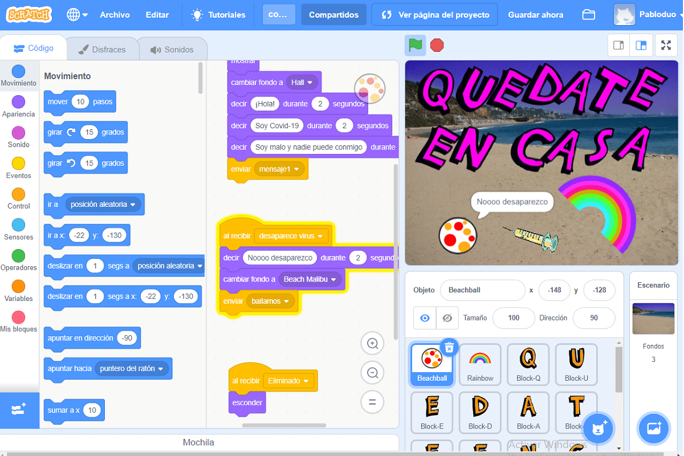Click the x position field -148
Image resolution: width=684 pixels, height=456 pixels.
coord(554,290)
